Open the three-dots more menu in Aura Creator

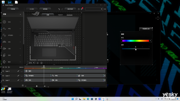(105, 9)
